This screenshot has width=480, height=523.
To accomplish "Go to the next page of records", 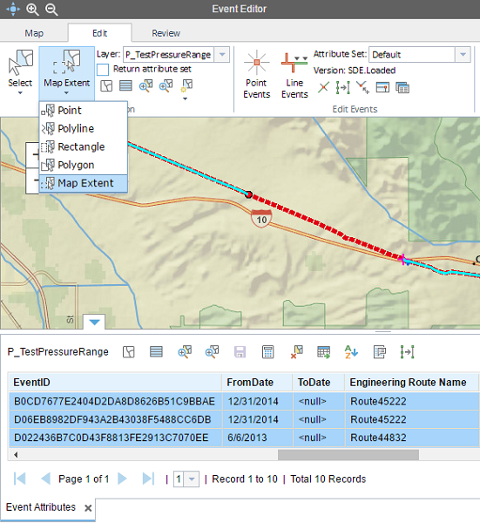I will coord(122,479).
